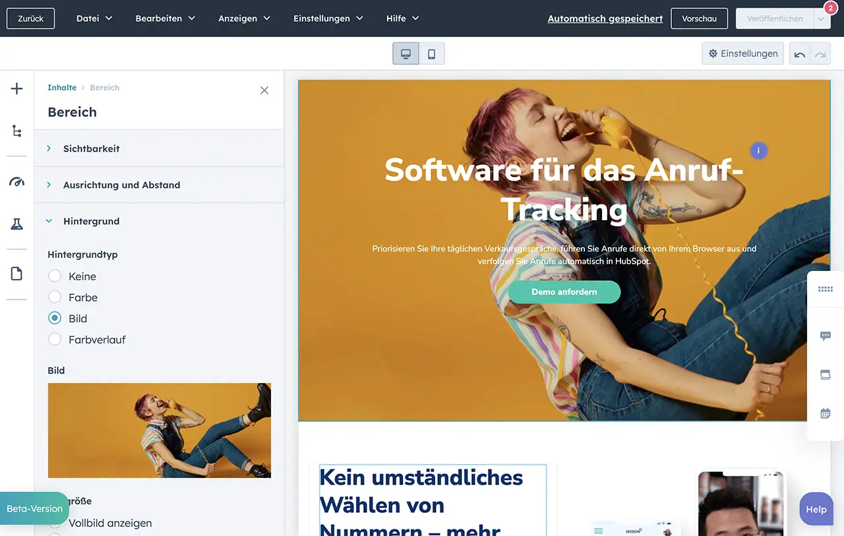844x536 pixels.
Task: Open the publish options dropdown arrow
Action: coord(822,18)
